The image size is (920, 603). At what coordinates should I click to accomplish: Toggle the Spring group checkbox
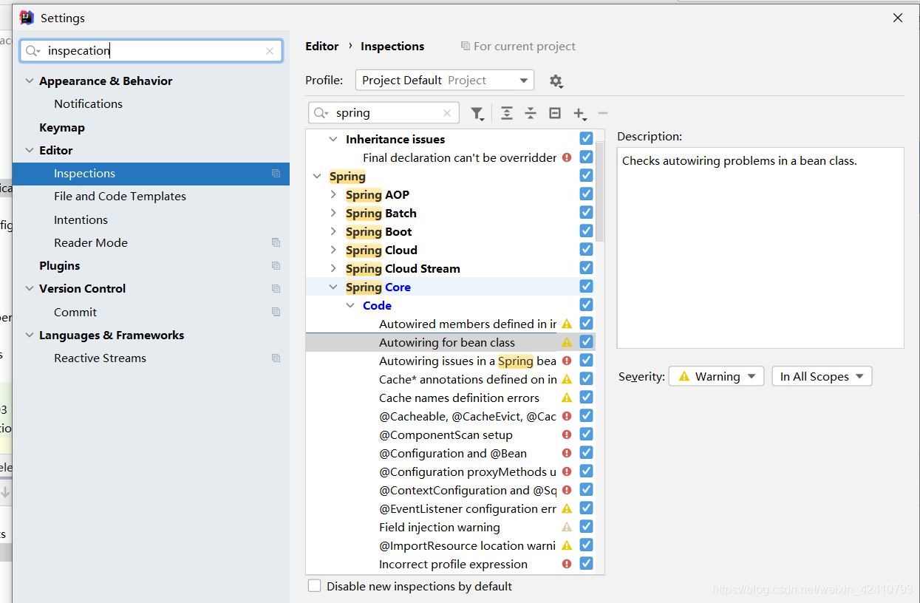[586, 175]
